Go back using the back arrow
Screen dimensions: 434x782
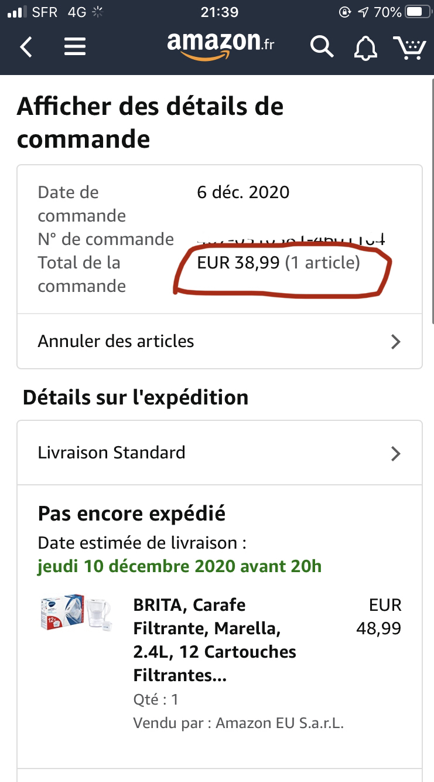[x=26, y=47]
